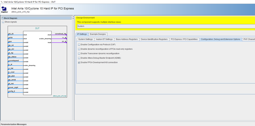255x126 pixels.
Task: Open the PCI Express / PCI Capabilities tab
Action: pyautogui.click(x=184, y=39)
